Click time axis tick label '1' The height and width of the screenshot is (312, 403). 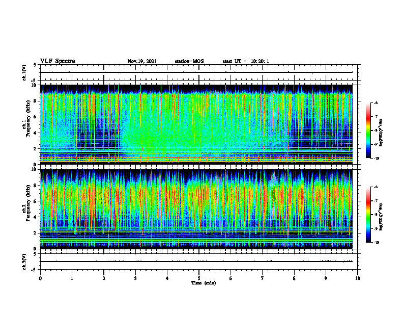pos(72,278)
